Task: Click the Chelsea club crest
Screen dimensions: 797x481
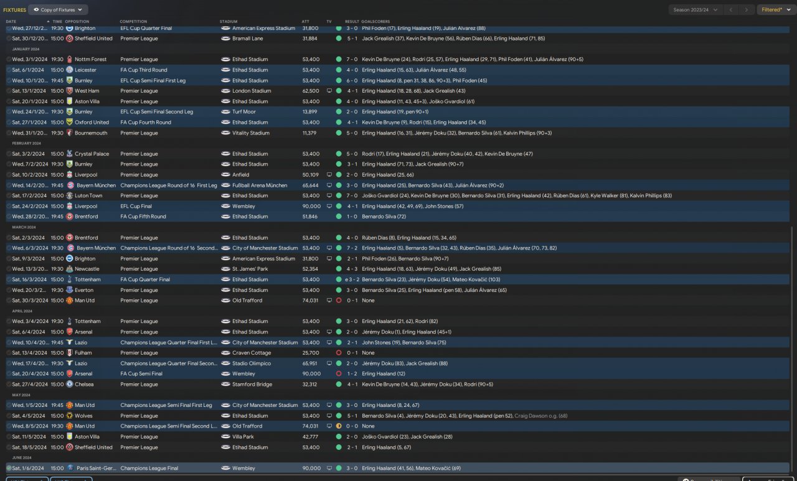Action: (70, 385)
